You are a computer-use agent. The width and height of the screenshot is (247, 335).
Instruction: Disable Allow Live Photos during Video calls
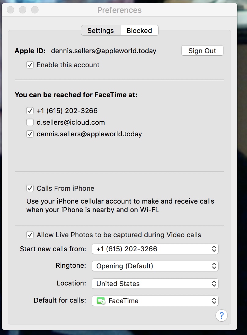pyautogui.click(x=30, y=235)
